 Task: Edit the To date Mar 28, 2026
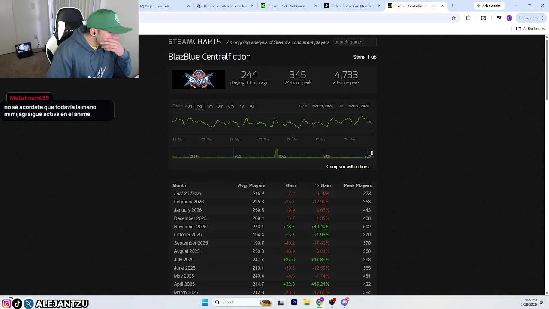point(359,106)
